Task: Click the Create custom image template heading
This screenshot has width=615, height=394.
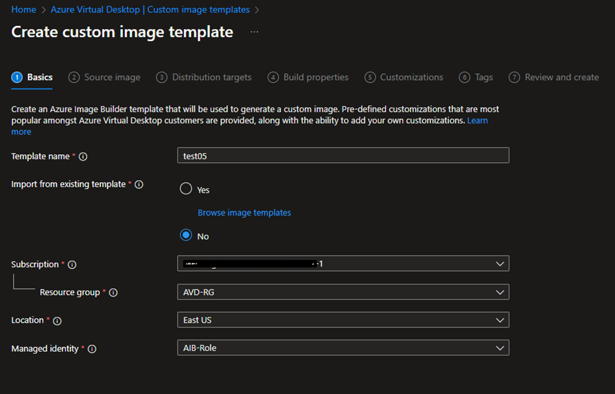Action: pos(123,32)
